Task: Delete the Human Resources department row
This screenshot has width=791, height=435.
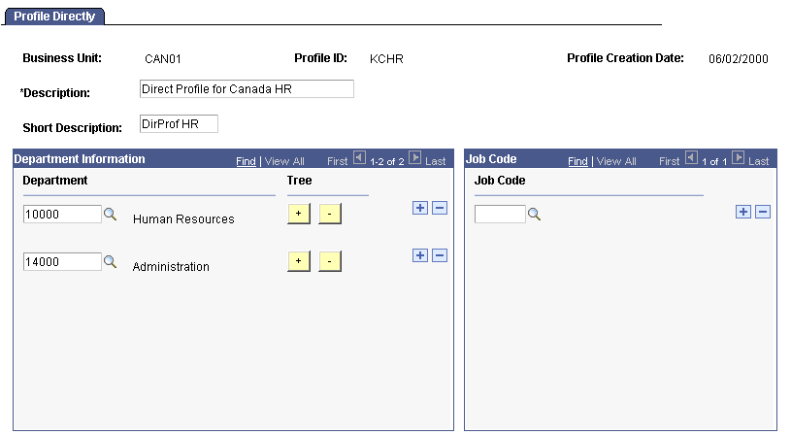Action: point(440,209)
